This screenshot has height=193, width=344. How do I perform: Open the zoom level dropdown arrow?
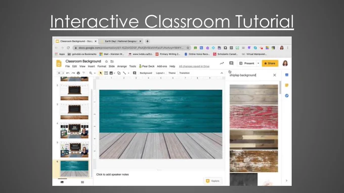95,73
